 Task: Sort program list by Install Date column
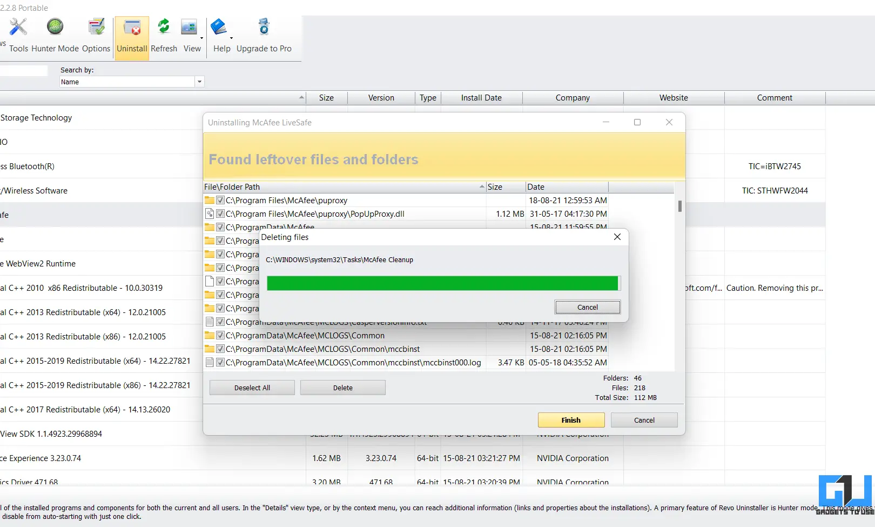(x=481, y=98)
